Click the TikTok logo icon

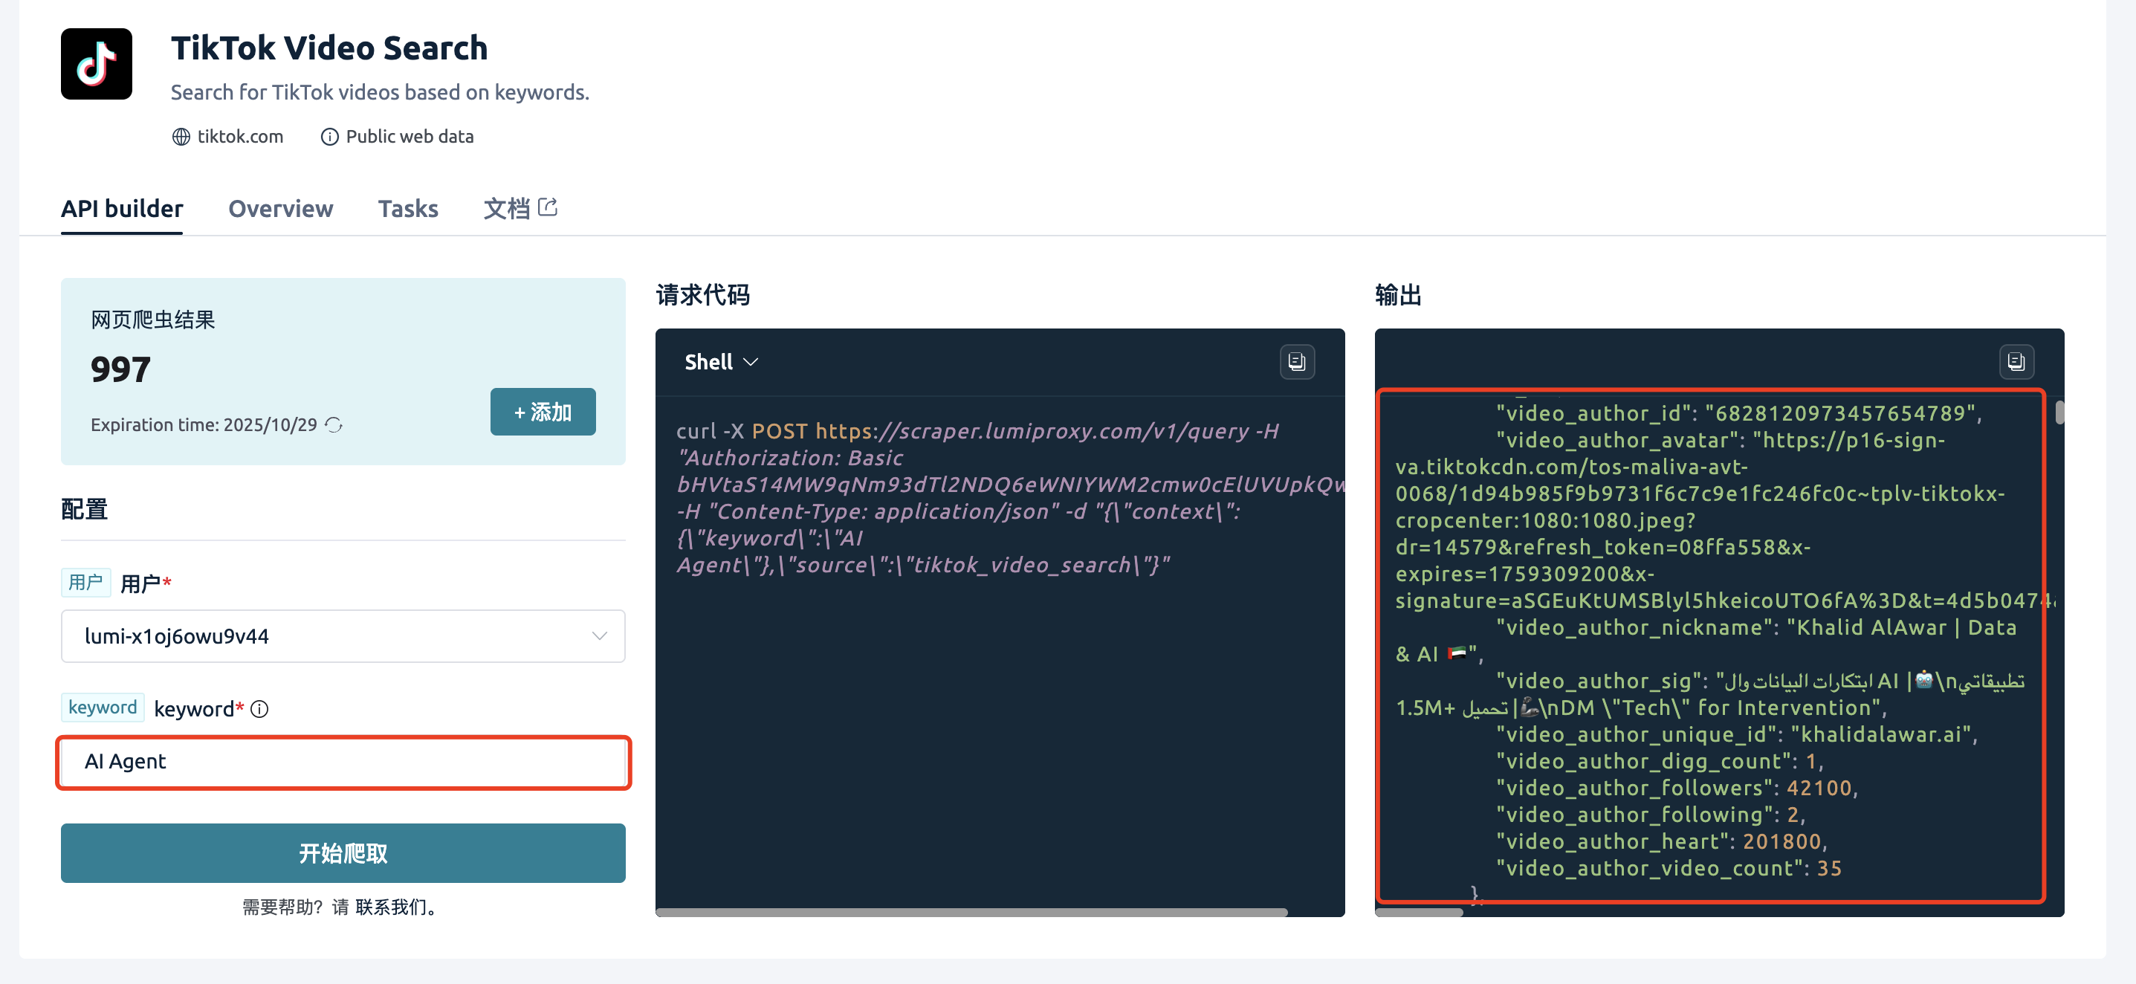(x=96, y=64)
